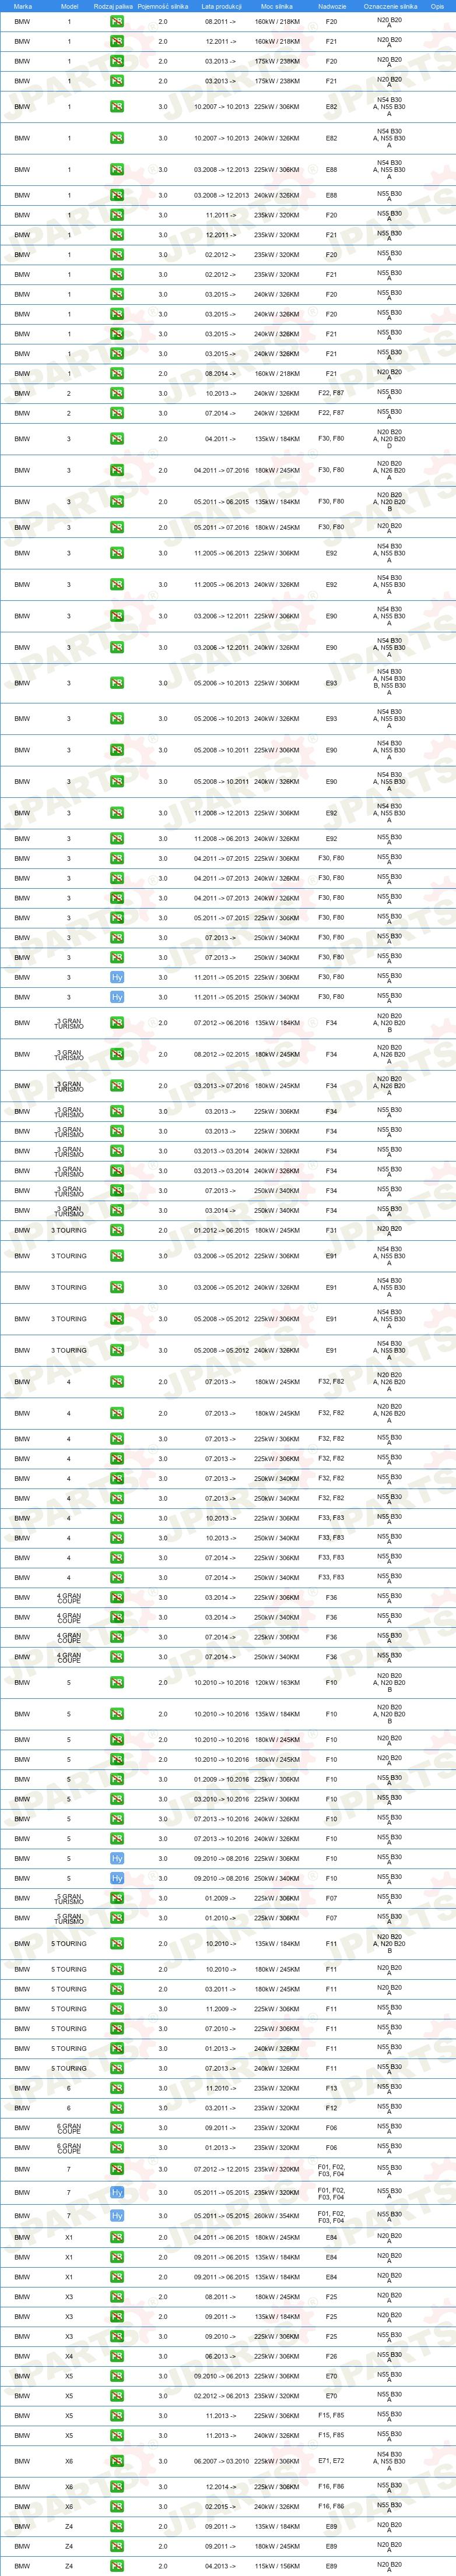Viewport: 456px width, 2576px height.
Task: Click the 3 TOURING model cell in the F31 row
Action: 69,1230
